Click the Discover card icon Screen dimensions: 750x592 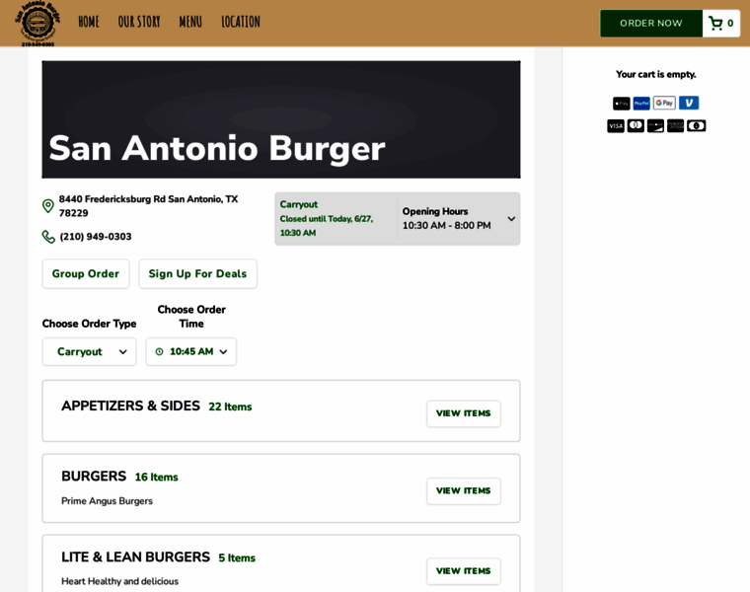tap(655, 125)
